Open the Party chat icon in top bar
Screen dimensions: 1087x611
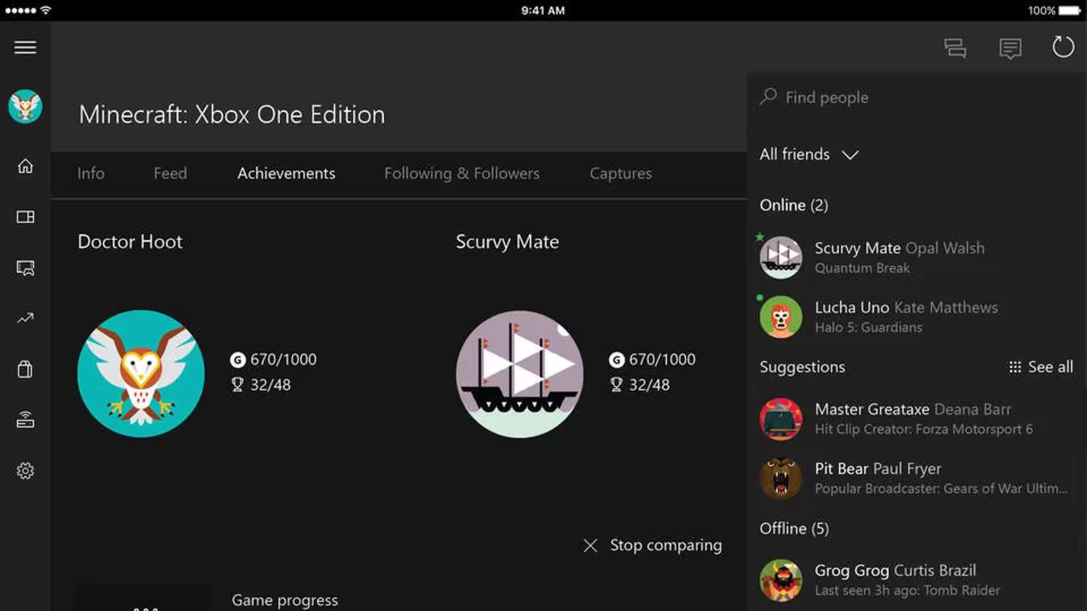point(955,48)
